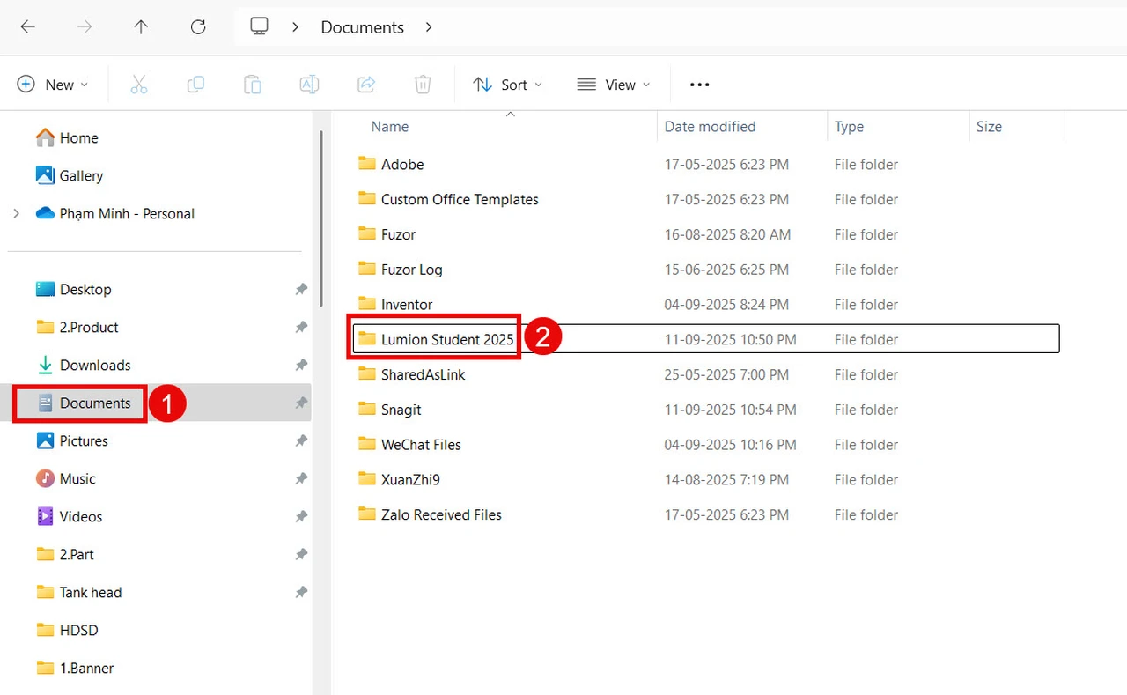
Task: Click the pin icon next to Pictures
Action: (x=301, y=440)
